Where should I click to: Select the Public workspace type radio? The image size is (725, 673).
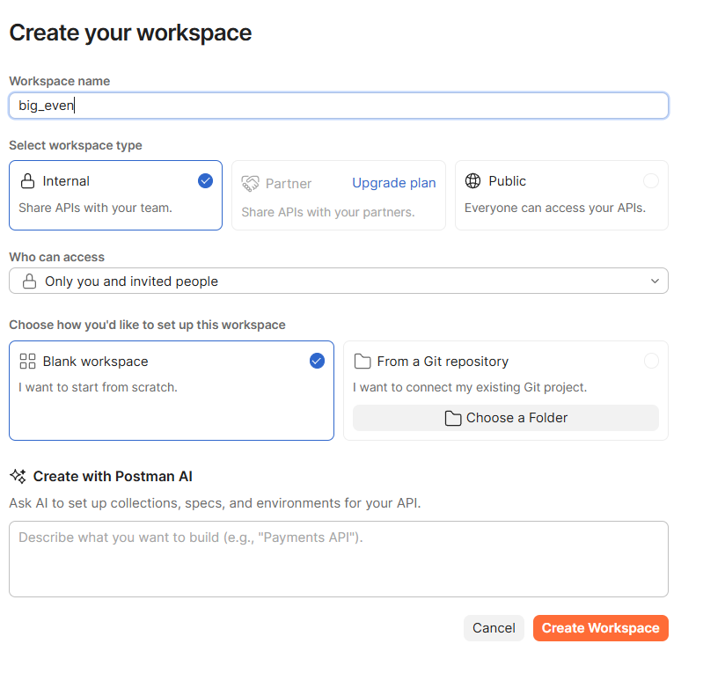tap(651, 180)
